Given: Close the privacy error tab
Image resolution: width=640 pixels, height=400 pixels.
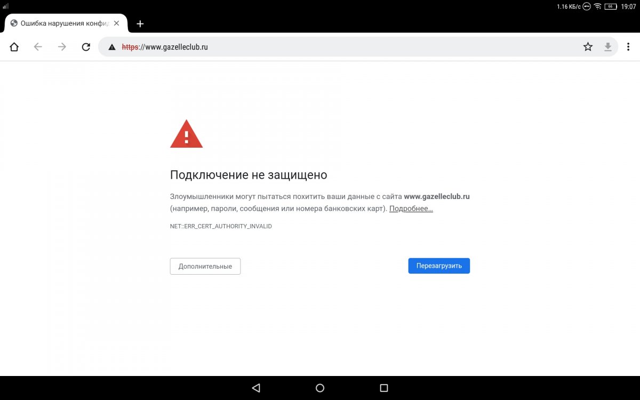Looking at the screenshot, I should click(x=117, y=23).
